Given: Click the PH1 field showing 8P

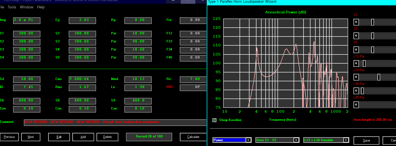Looking at the screenshot, I should pos(193,88).
